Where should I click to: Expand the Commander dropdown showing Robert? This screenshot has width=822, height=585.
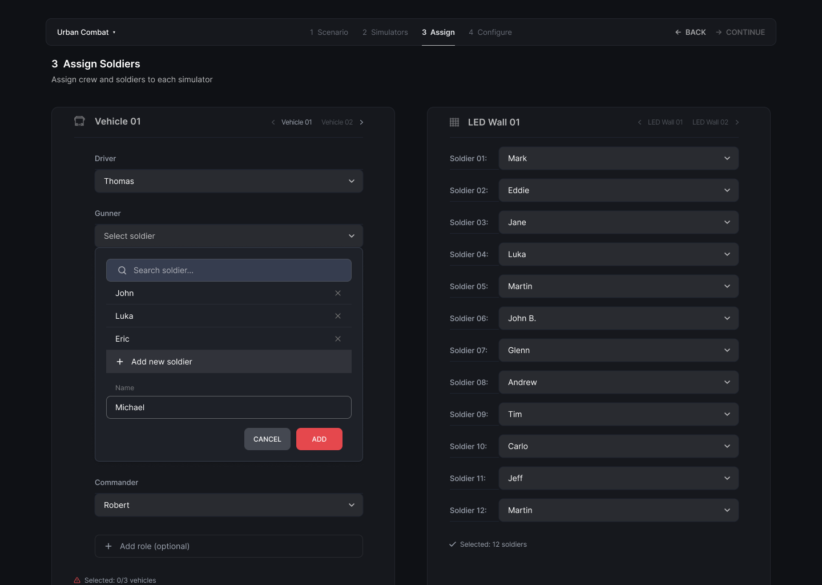coord(228,505)
